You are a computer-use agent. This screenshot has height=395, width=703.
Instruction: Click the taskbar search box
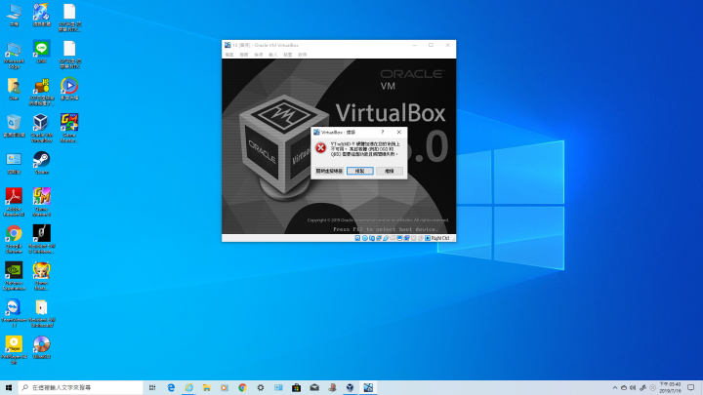tap(81, 387)
